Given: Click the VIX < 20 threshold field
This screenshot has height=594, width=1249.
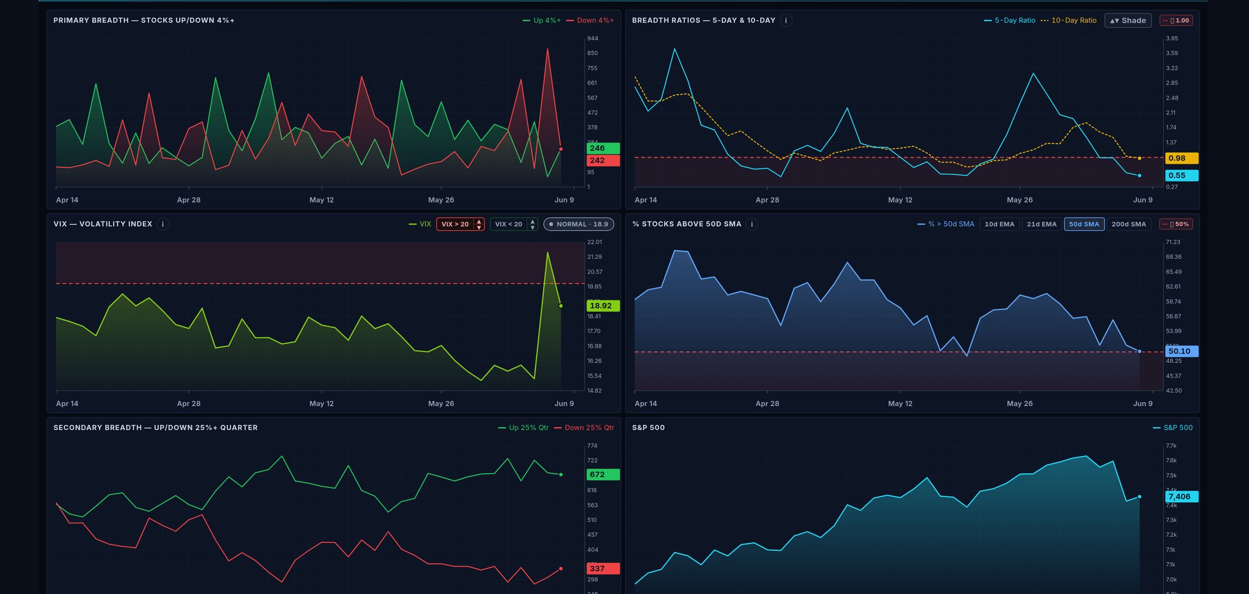Looking at the screenshot, I should [509, 224].
